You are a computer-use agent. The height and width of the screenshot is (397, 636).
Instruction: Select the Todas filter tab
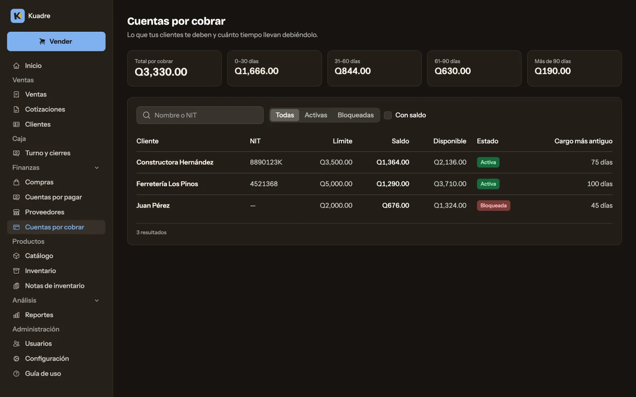coord(285,115)
